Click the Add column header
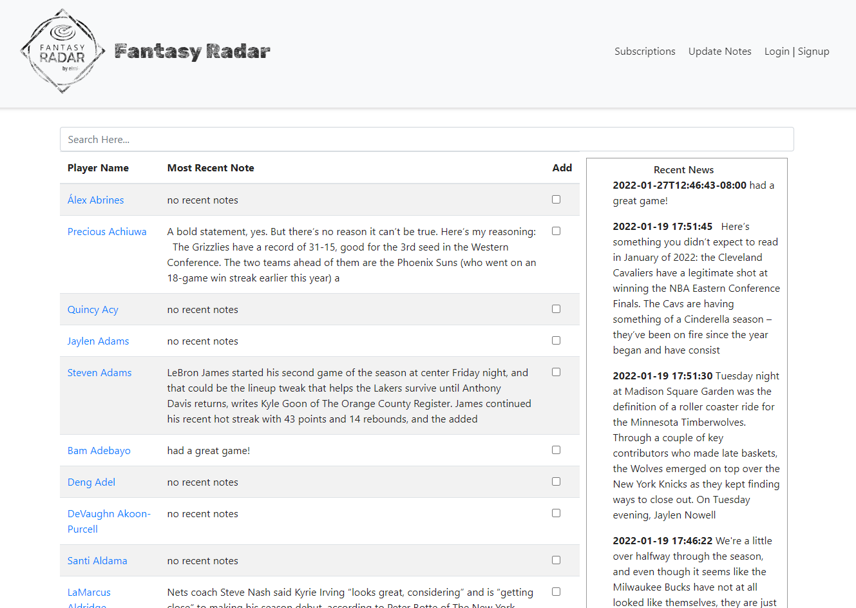Image resolution: width=856 pixels, height=608 pixels. 562,167
